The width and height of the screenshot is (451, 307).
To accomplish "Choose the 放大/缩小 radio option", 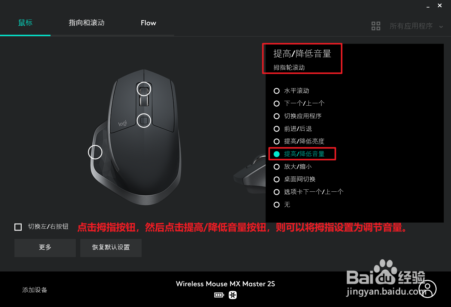I will click(x=293, y=167).
